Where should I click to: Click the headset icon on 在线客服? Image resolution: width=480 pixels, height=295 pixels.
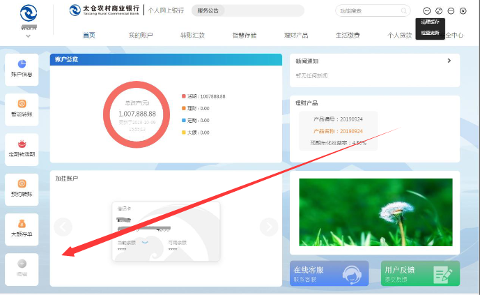click(352, 274)
